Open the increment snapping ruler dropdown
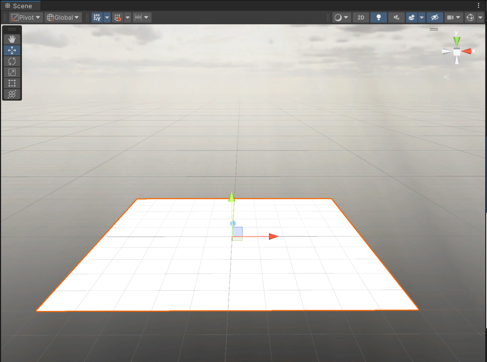This screenshot has width=487, height=362. 142,17
